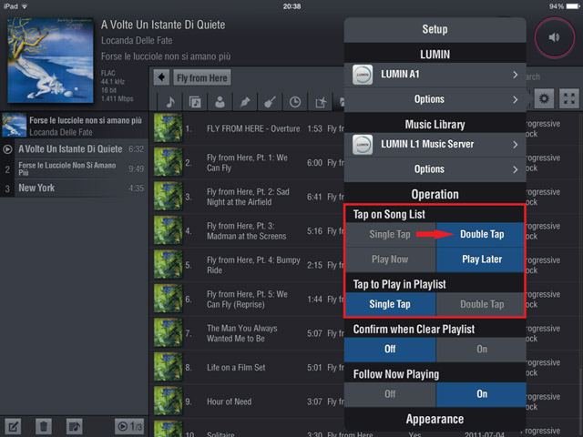Click the edit playlist pencil icon
This screenshot has width=583, height=437.
point(14,426)
